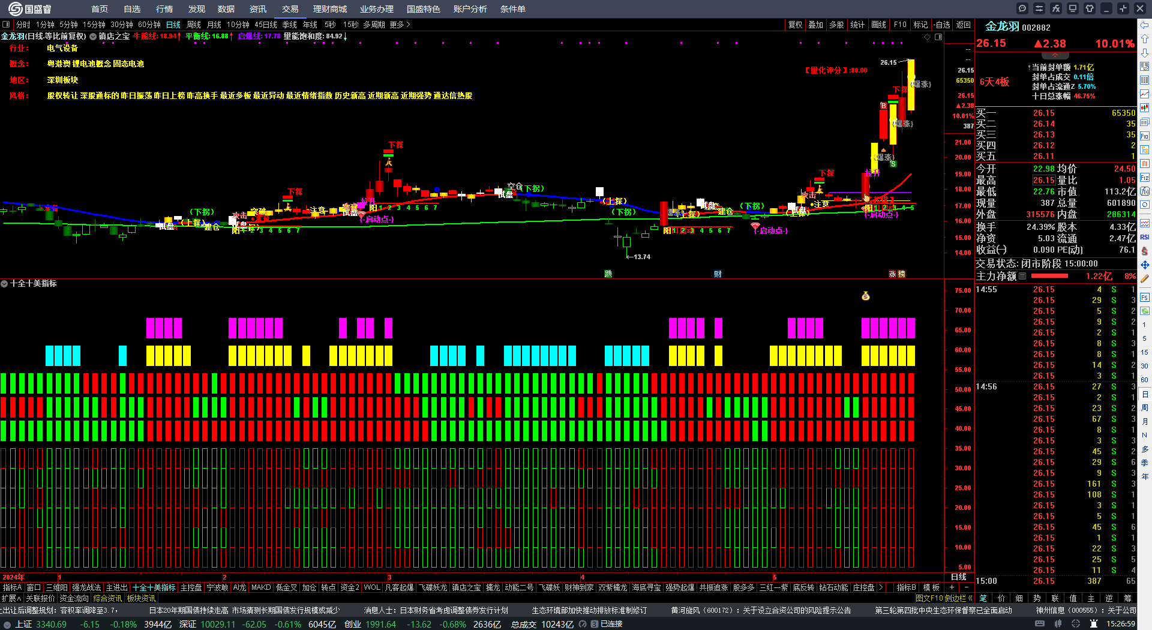The image size is (1152, 630).
Task: Click the crosshair target icon in status bar
Action: pos(1076,624)
